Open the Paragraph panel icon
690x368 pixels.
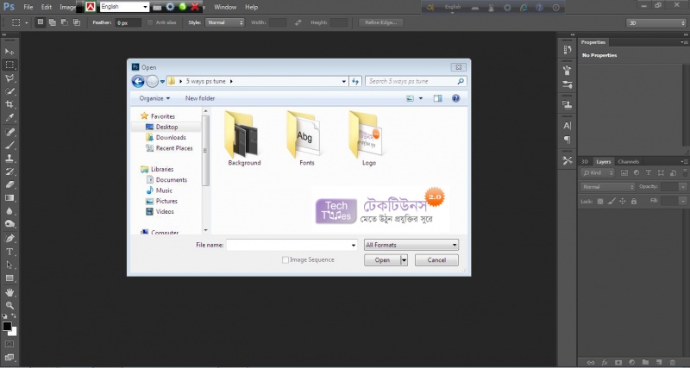[568, 140]
